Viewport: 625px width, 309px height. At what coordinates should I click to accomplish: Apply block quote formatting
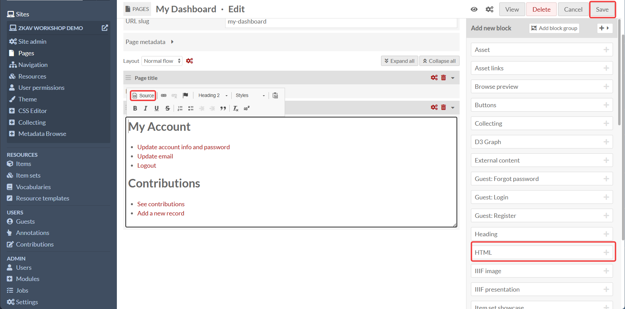pyautogui.click(x=223, y=108)
